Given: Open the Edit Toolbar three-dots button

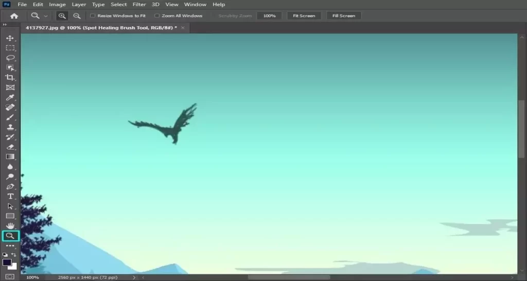Looking at the screenshot, I should (10, 245).
